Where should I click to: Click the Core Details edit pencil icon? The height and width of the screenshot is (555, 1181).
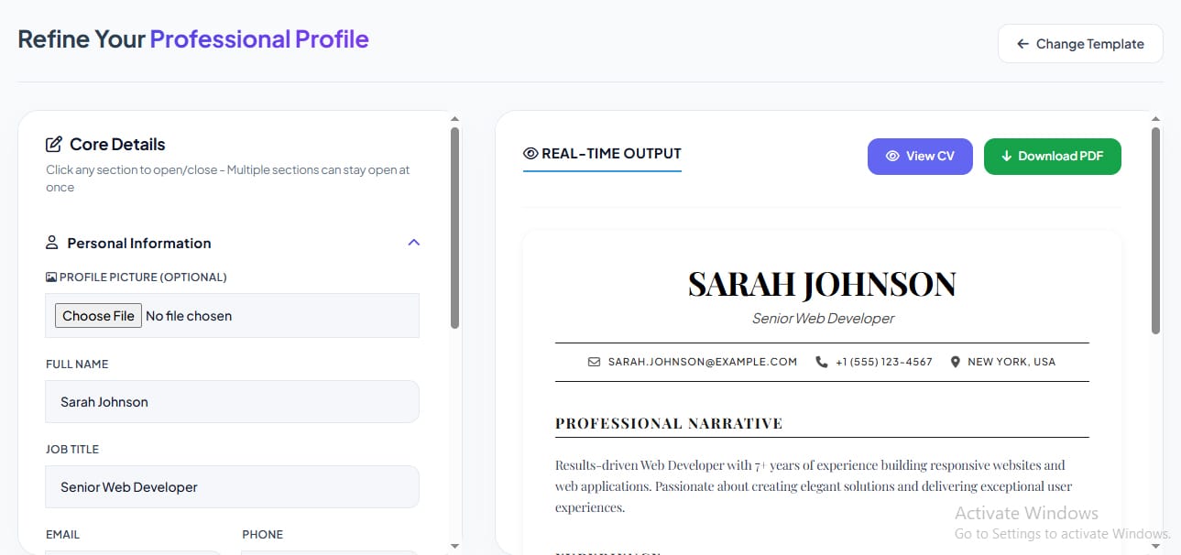(54, 144)
